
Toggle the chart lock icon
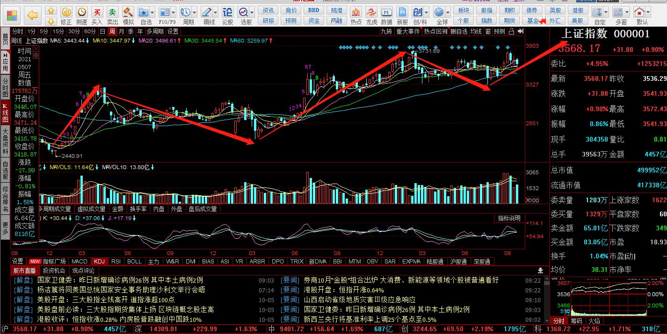tap(511, 31)
